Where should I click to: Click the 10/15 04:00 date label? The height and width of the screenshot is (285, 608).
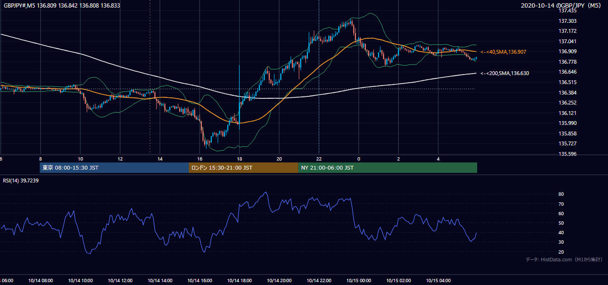438,281
